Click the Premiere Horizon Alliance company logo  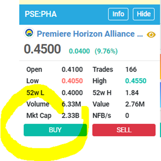pos(29,33)
